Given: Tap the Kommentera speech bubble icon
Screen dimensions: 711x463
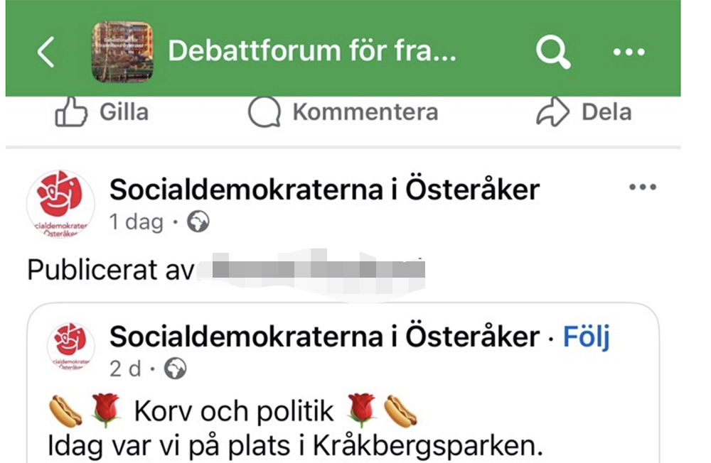Looking at the screenshot, I should [x=264, y=113].
